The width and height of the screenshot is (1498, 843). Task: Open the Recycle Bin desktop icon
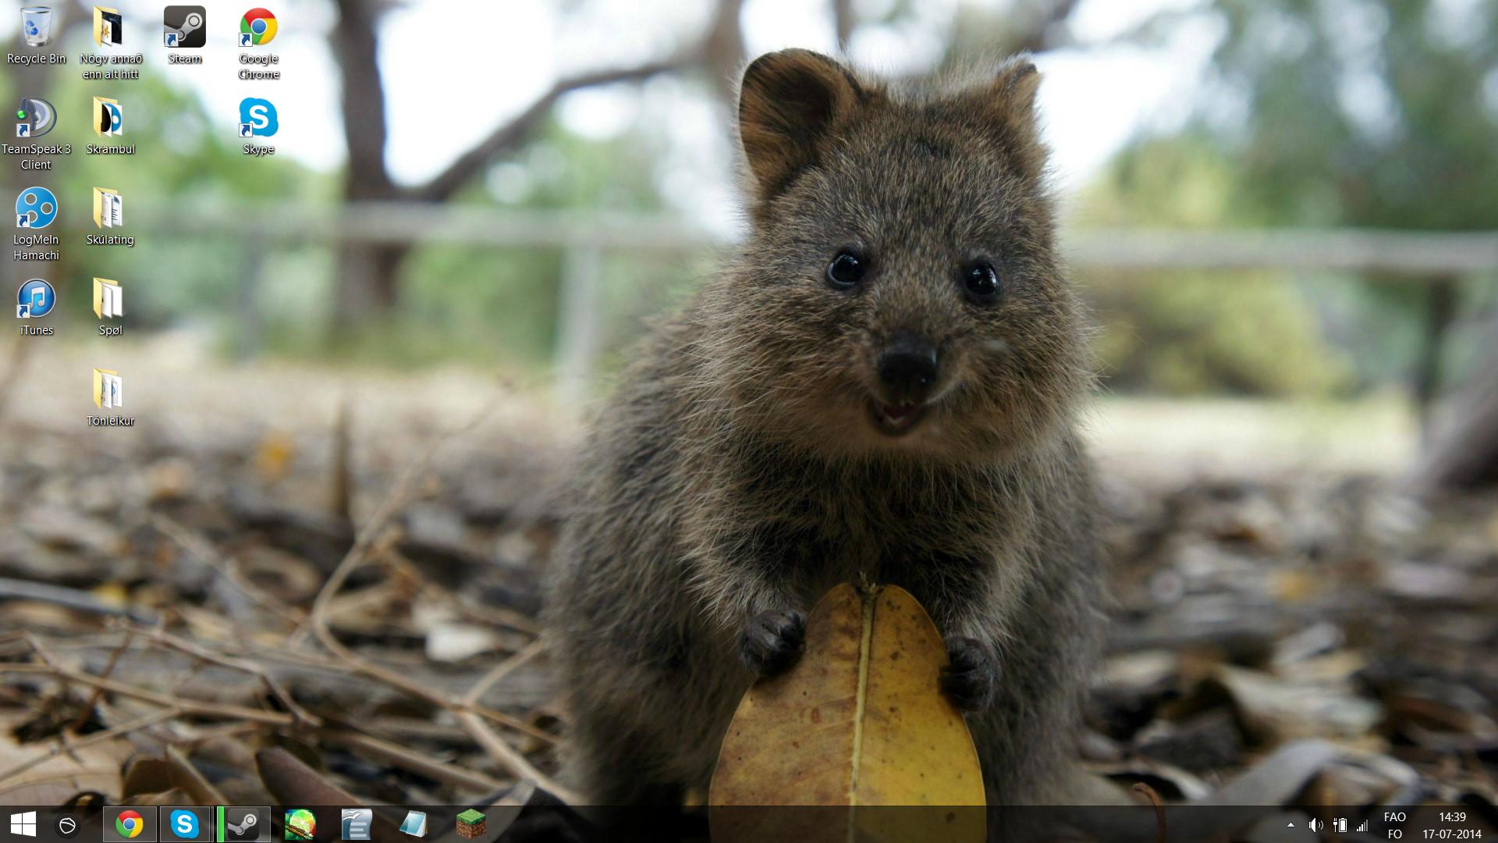tap(36, 36)
